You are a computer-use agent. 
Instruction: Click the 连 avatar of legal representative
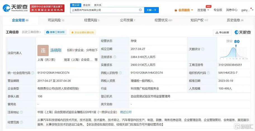point(43,50)
